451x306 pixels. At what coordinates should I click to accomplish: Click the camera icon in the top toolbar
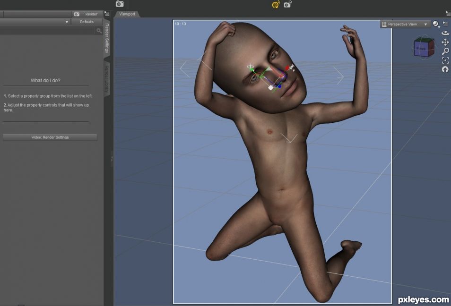120,4
